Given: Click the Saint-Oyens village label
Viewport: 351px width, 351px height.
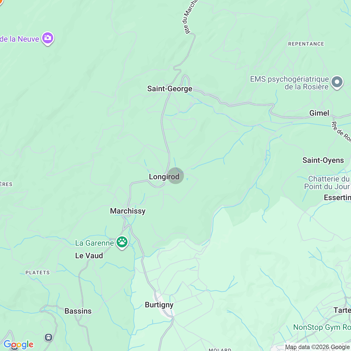Looking at the screenshot, I should point(323,160).
